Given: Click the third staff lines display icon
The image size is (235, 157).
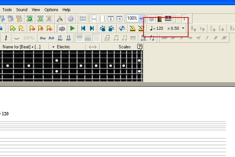Looking at the screenshot, I should 96,38.
